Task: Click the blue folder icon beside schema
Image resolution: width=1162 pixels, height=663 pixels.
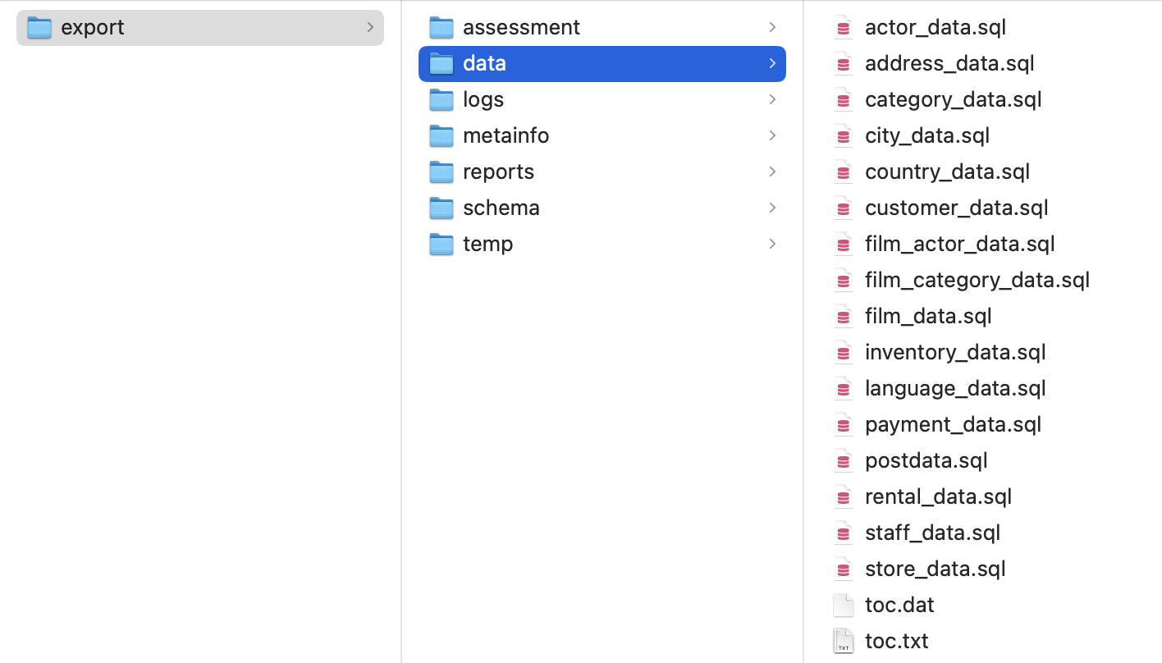Action: [x=441, y=208]
